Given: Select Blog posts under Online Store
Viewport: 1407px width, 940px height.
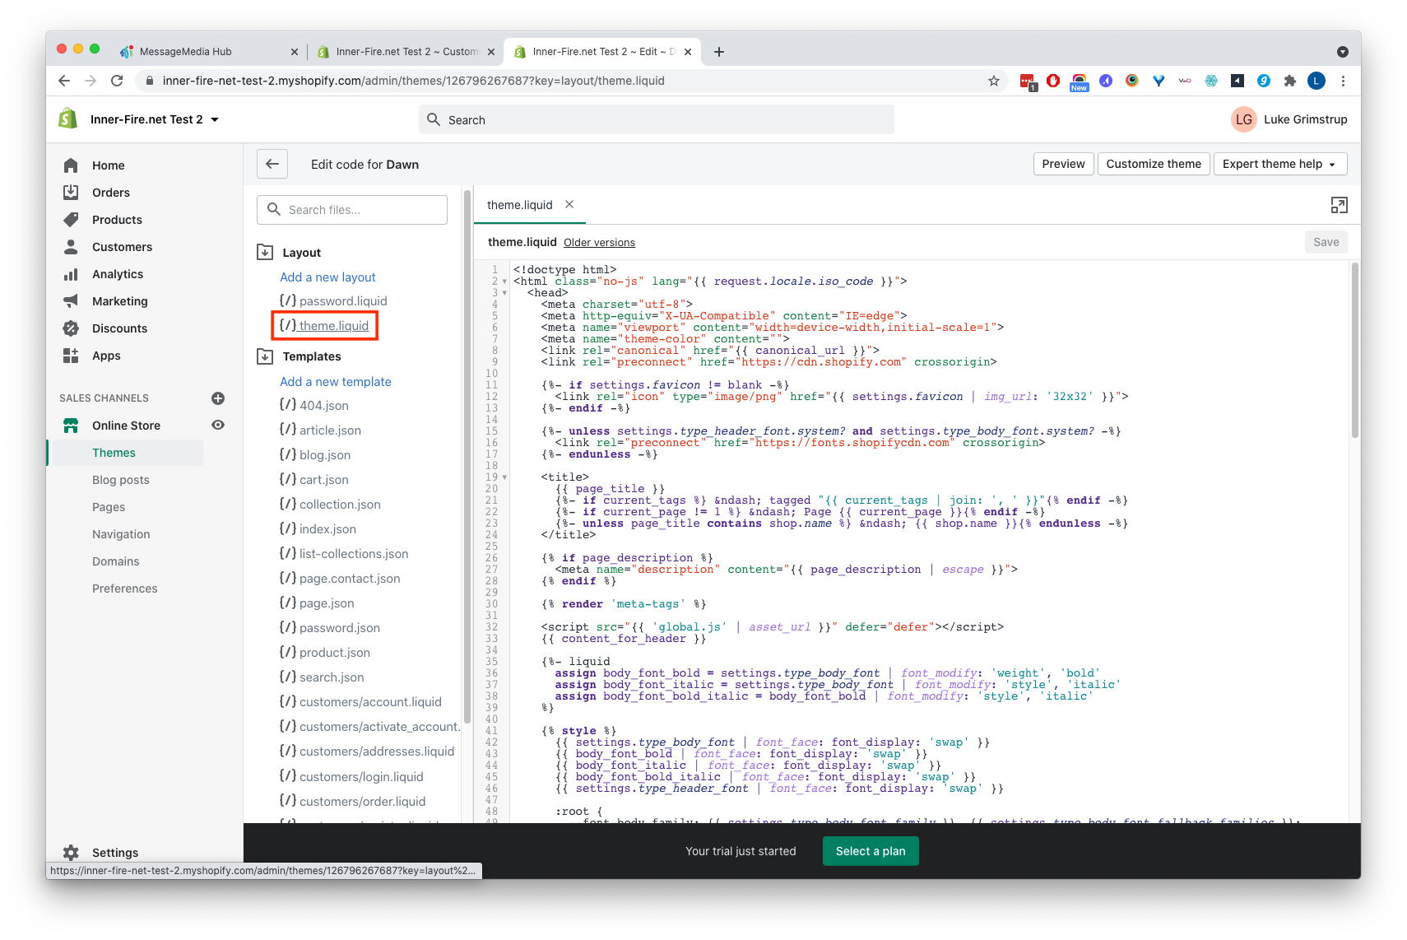Looking at the screenshot, I should pyautogui.click(x=121, y=479).
